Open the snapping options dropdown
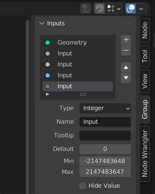The width and height of the screenshot is (155, 194). 113,8
